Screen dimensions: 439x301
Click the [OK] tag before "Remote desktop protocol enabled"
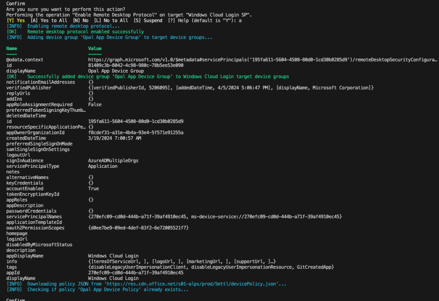12,32
